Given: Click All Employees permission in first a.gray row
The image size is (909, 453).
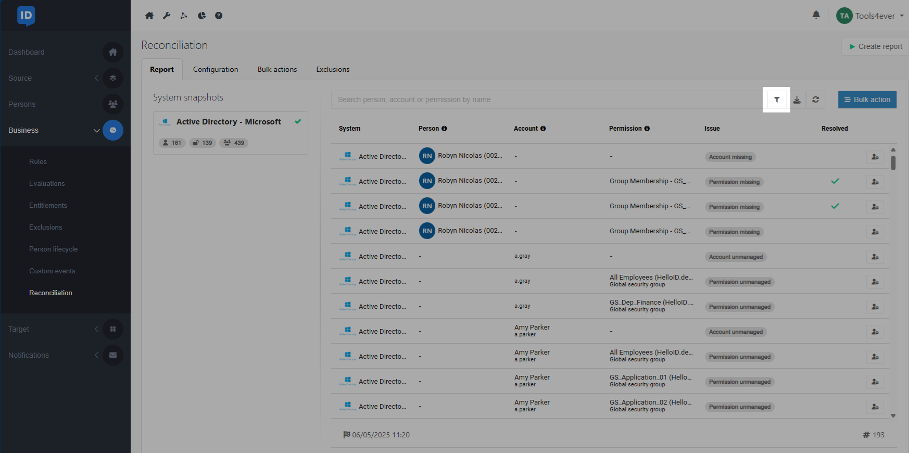Looking at the screenshot, I should coord(651,278).
